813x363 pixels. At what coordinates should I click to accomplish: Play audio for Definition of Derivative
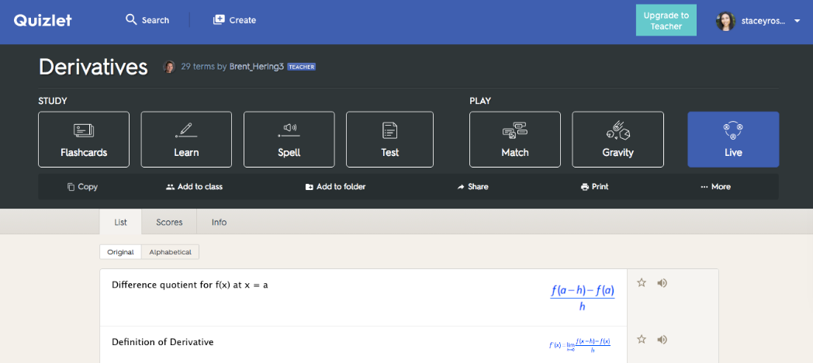click(663, 339)
